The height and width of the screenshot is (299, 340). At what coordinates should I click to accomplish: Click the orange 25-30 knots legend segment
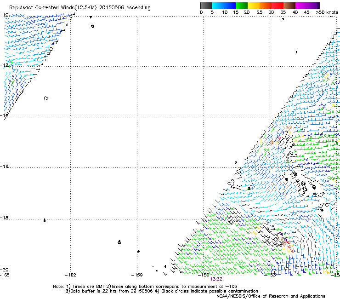point(266,6)
